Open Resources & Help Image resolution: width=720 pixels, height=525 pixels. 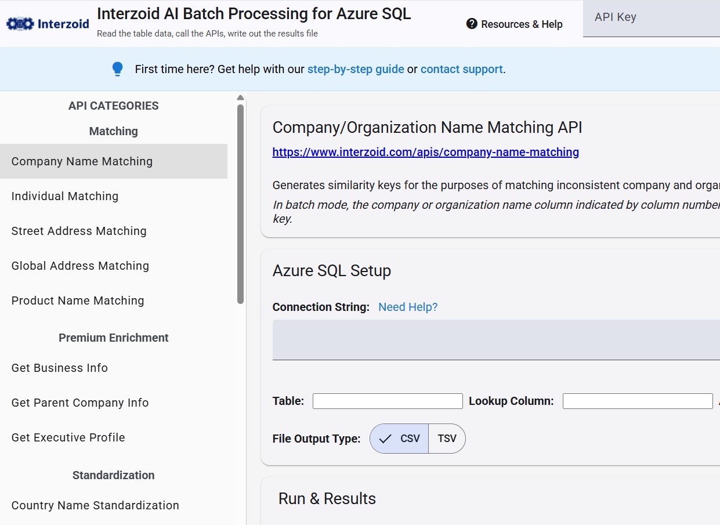point(515,24)
